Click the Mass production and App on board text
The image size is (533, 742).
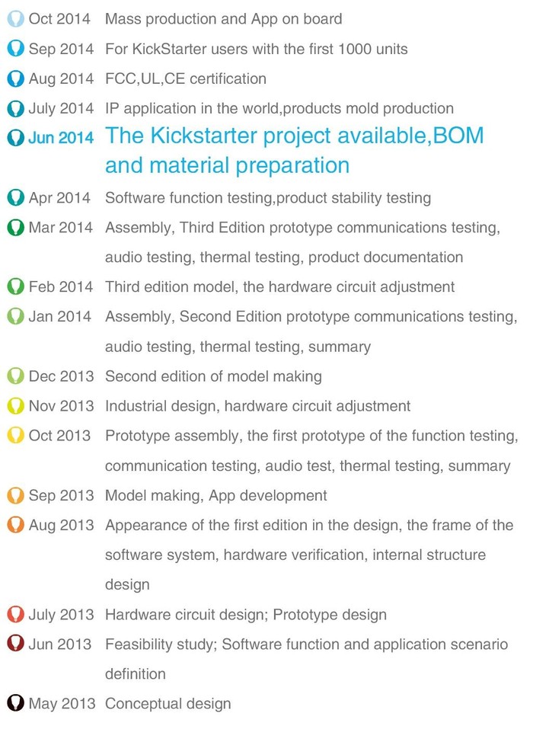(223, 19)
